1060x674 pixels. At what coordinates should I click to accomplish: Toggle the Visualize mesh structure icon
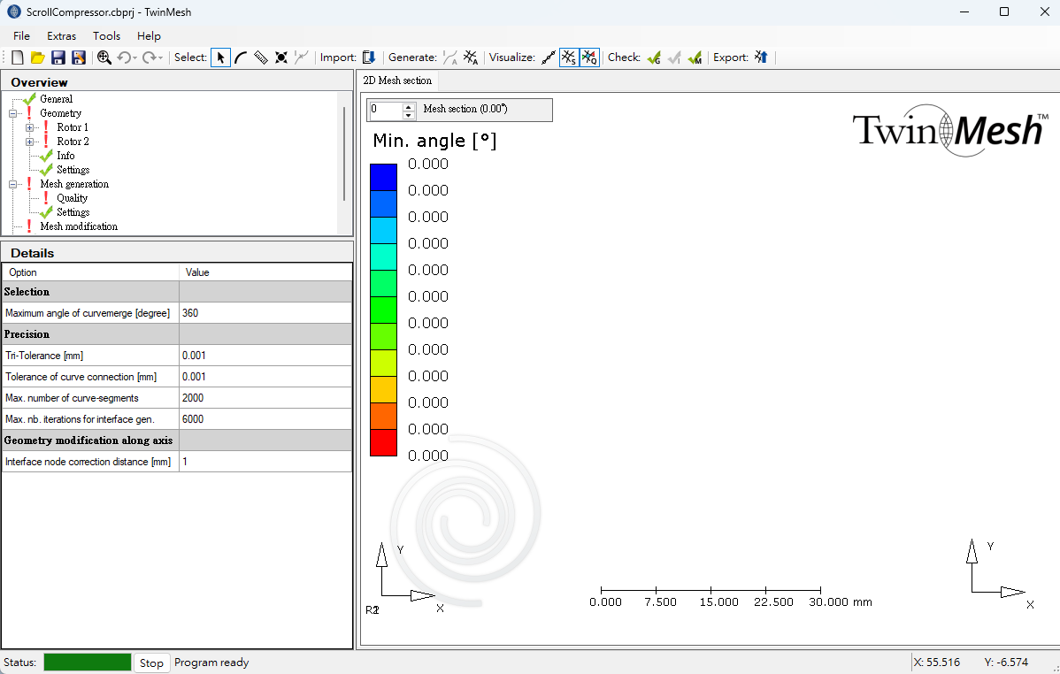click(569, 57)
